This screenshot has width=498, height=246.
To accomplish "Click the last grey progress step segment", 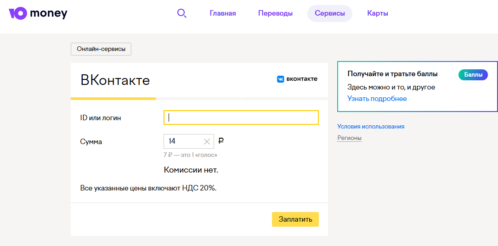I will click(x=285, y=98).
